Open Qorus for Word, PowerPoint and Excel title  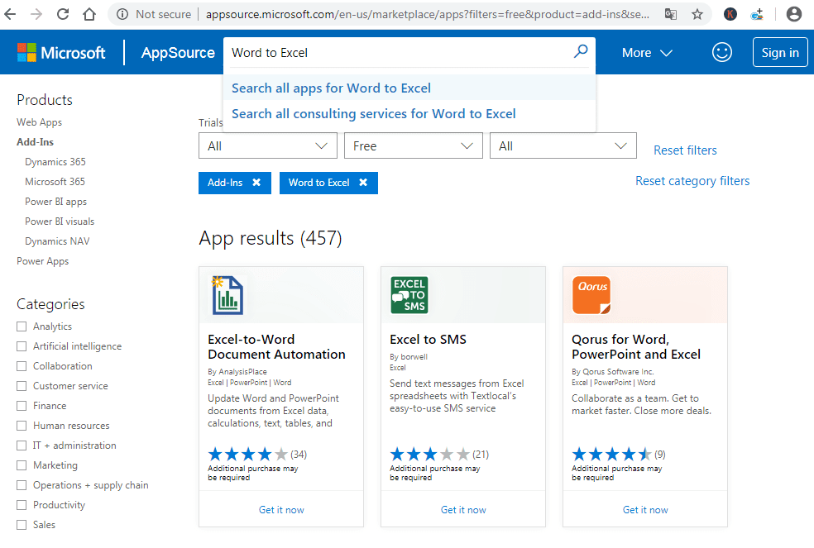click(636, 346)
